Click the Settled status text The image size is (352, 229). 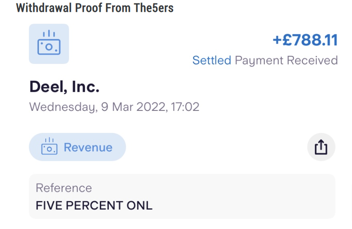212,61
